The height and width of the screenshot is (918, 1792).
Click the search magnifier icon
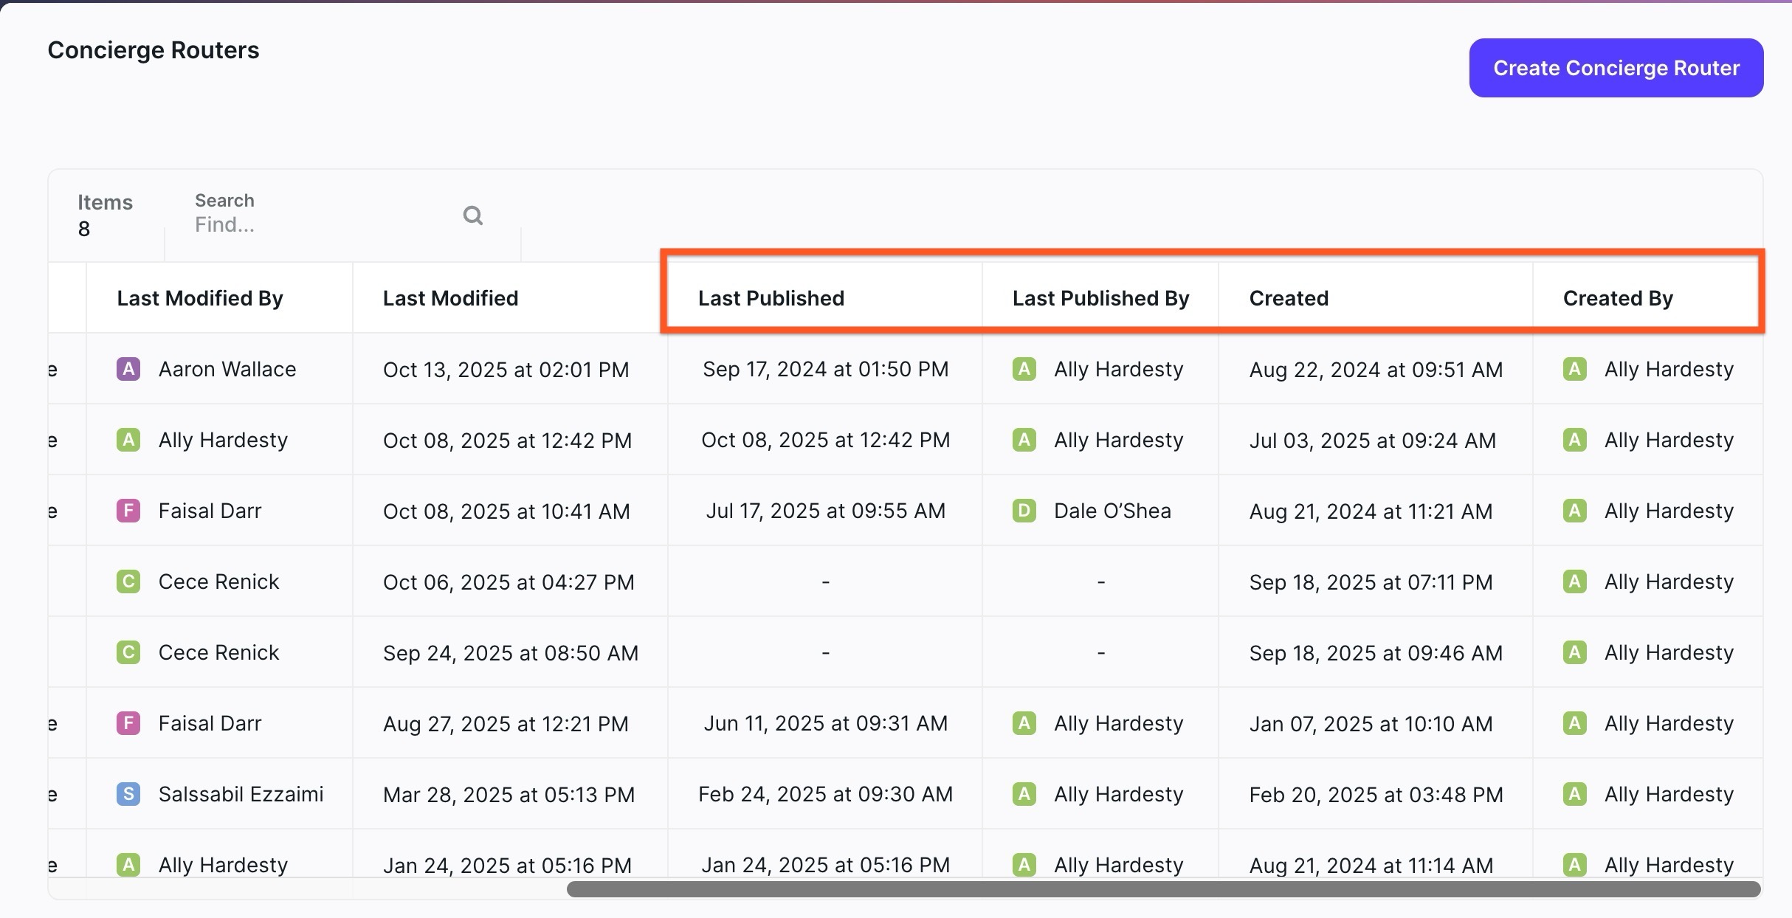click(472, 215)
